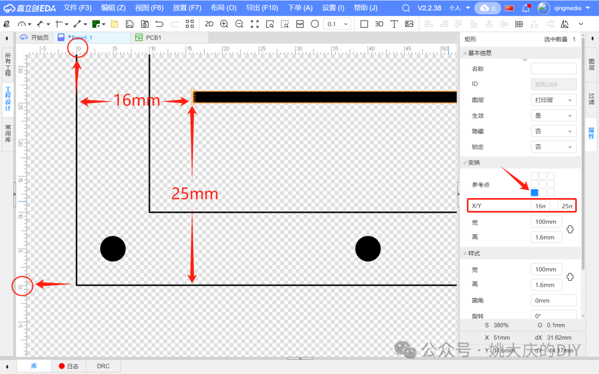
Task: Click the 圆角 field showing 0mm
Action: tap(554, 301)
